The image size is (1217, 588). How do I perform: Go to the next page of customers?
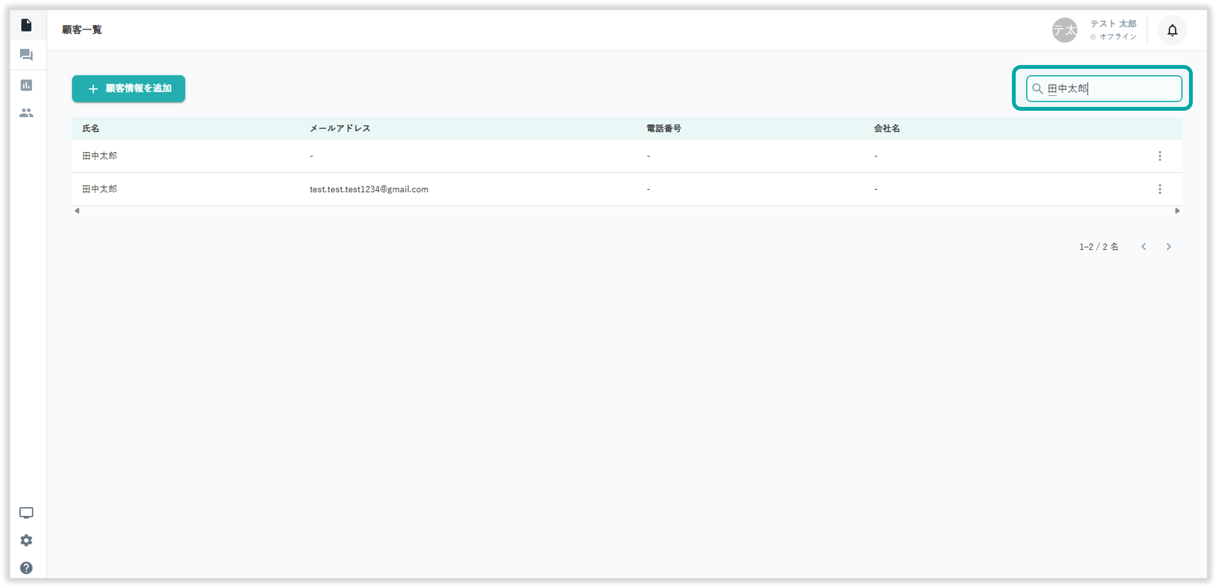[1168, 247]
